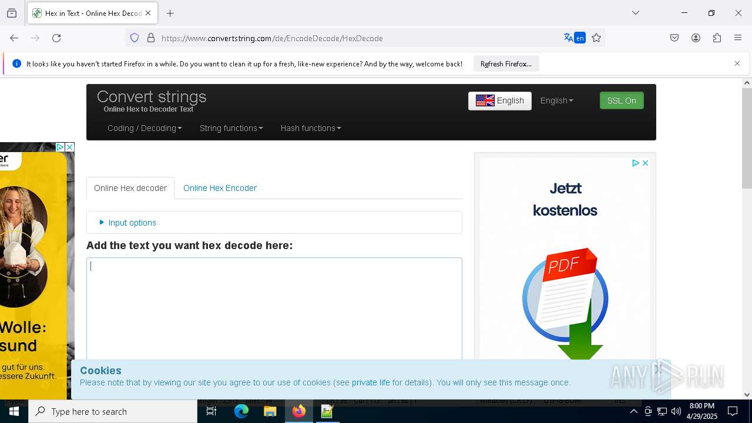Dismiss the Firefox refresh notification bar
Image resolution: width=752 pixels, height=423 pixels.
[x=737, y=63]
